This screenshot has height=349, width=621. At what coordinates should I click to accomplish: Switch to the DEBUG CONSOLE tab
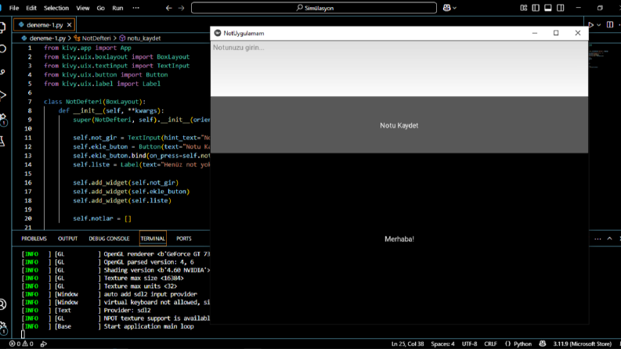109,239
